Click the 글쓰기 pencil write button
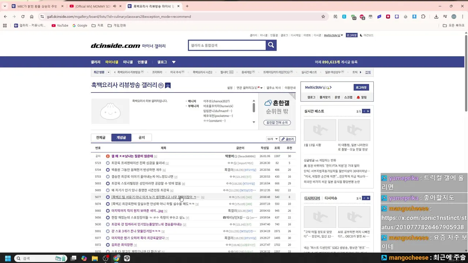 [287, 139]
